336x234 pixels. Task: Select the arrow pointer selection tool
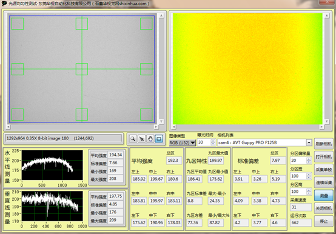(x=141, y=139)
